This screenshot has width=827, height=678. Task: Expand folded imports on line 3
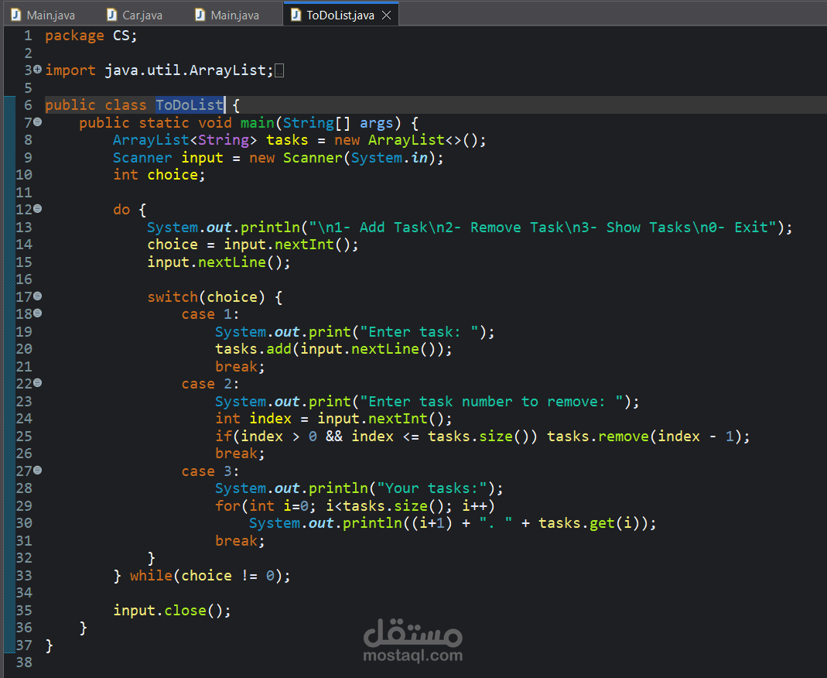pyautogui.click(x=37, y=69)
